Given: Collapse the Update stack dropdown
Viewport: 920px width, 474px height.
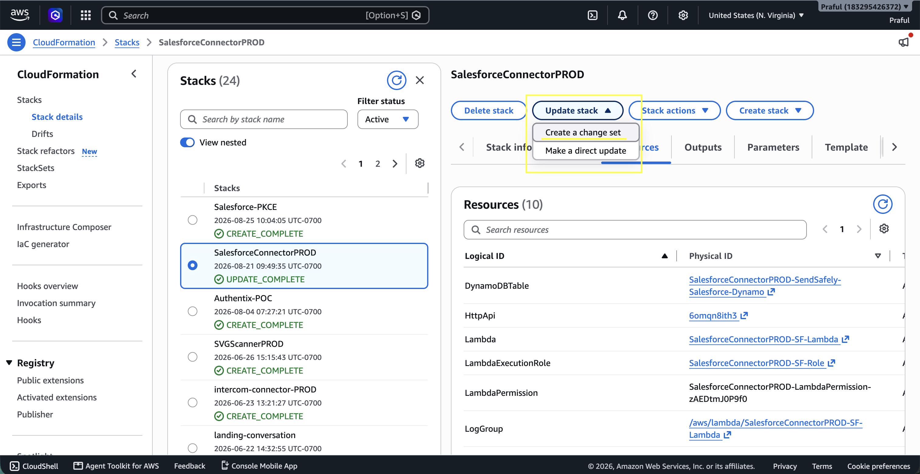Looking at the screenshot, I should pyautogui.click(x=577, y=111).
